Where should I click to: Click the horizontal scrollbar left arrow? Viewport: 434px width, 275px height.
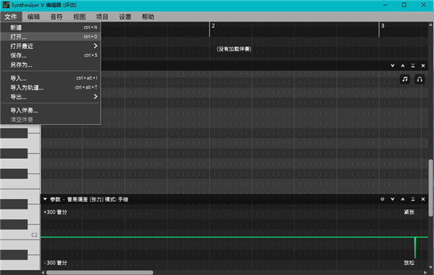click(43, 273)
